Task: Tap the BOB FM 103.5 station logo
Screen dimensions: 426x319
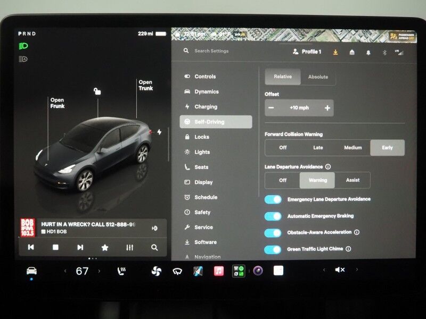Action: [x=28, y=228]
